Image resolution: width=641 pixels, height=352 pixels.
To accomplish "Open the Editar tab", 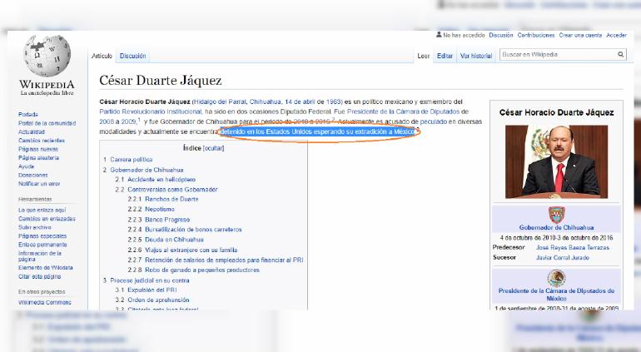I will pos(445,56).
